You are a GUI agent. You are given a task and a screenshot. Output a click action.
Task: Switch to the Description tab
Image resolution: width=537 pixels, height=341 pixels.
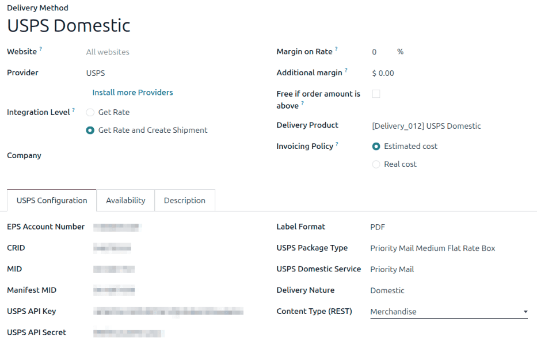[x=185, y=201]
